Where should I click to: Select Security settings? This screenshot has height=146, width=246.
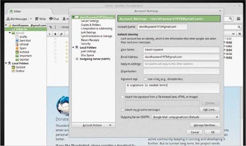86,44
